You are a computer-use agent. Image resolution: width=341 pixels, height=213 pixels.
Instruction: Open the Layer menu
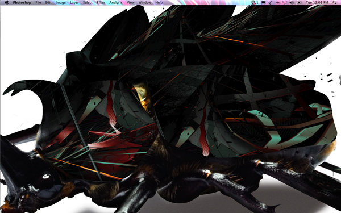(x=74, y=3)
